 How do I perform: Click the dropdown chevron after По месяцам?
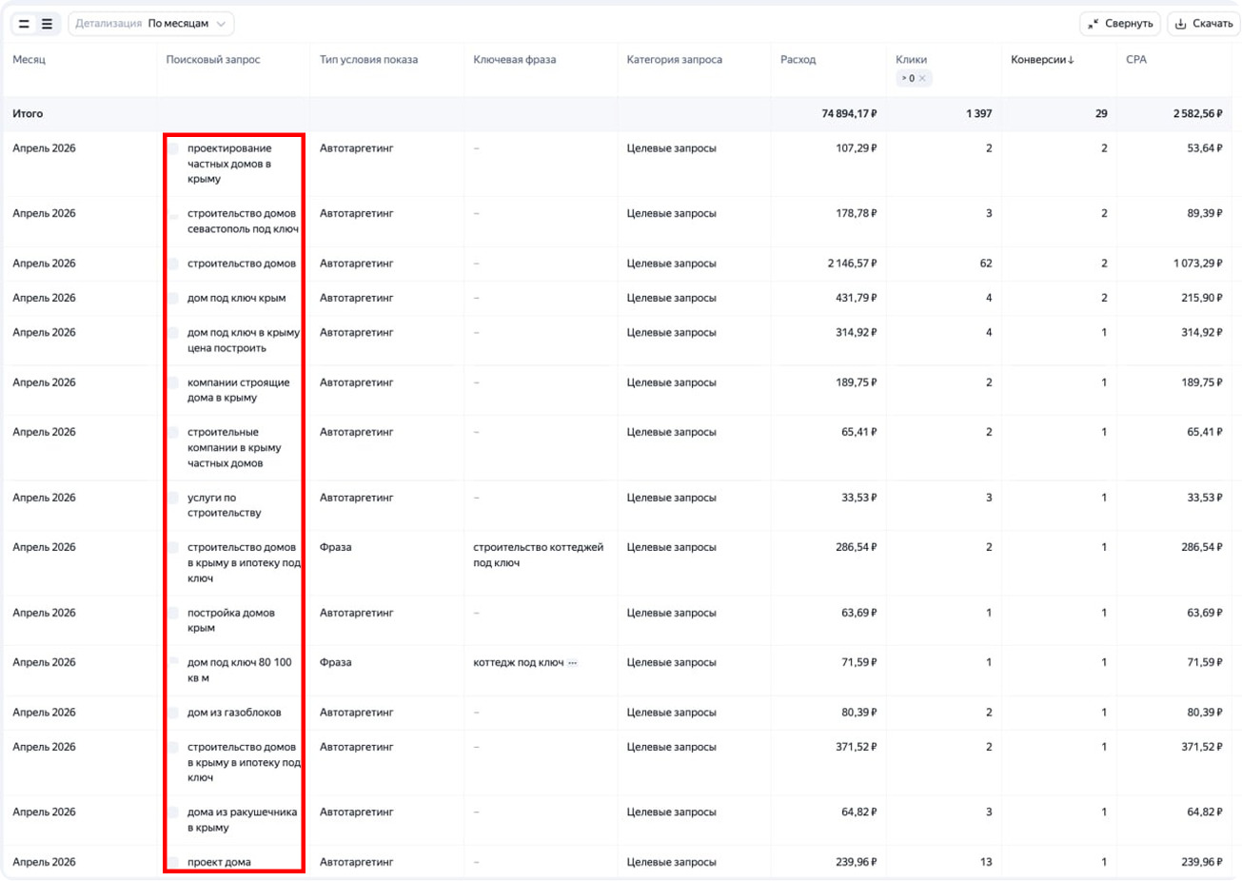pos(222,24)
